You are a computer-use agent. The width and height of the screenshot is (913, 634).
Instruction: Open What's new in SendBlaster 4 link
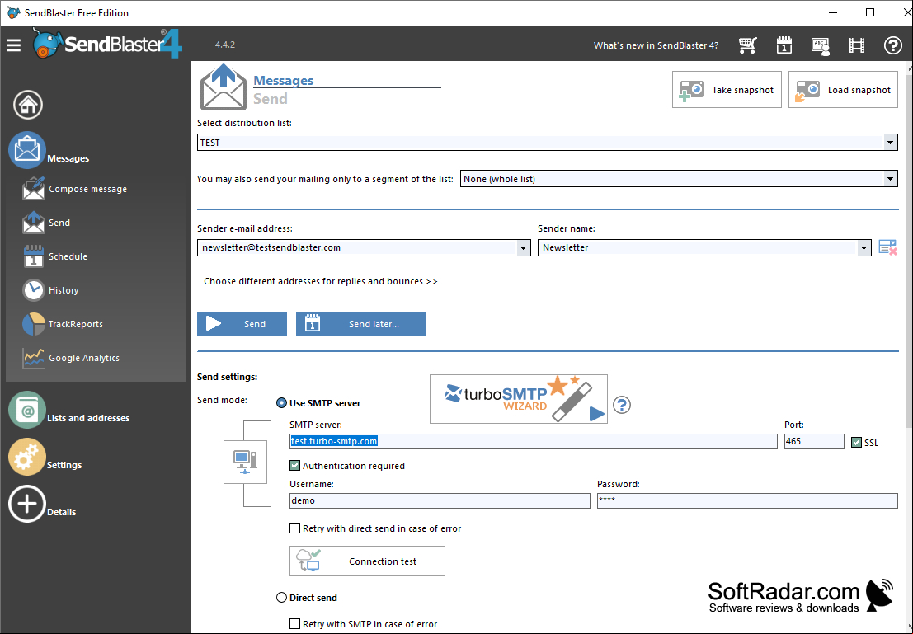(656, 45)
